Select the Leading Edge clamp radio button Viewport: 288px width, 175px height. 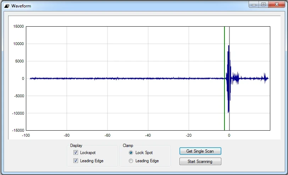pos(131,161)
